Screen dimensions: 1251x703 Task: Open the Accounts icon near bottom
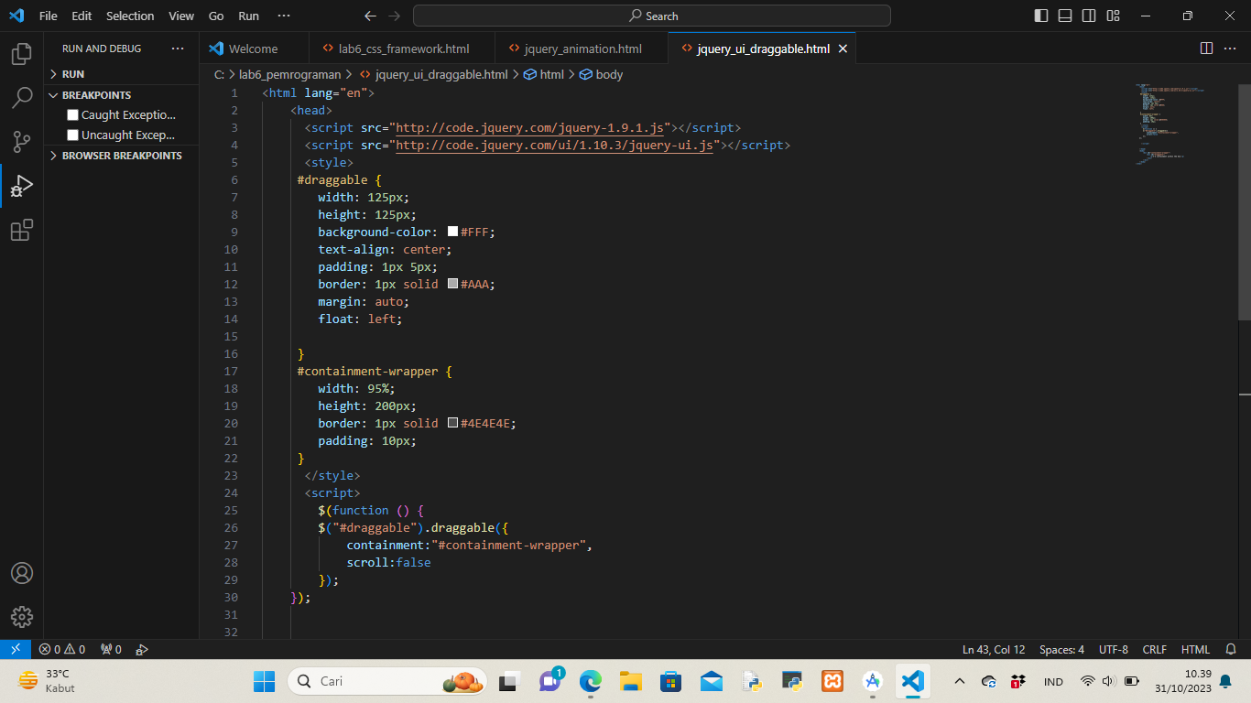click(x=21, y=572)
